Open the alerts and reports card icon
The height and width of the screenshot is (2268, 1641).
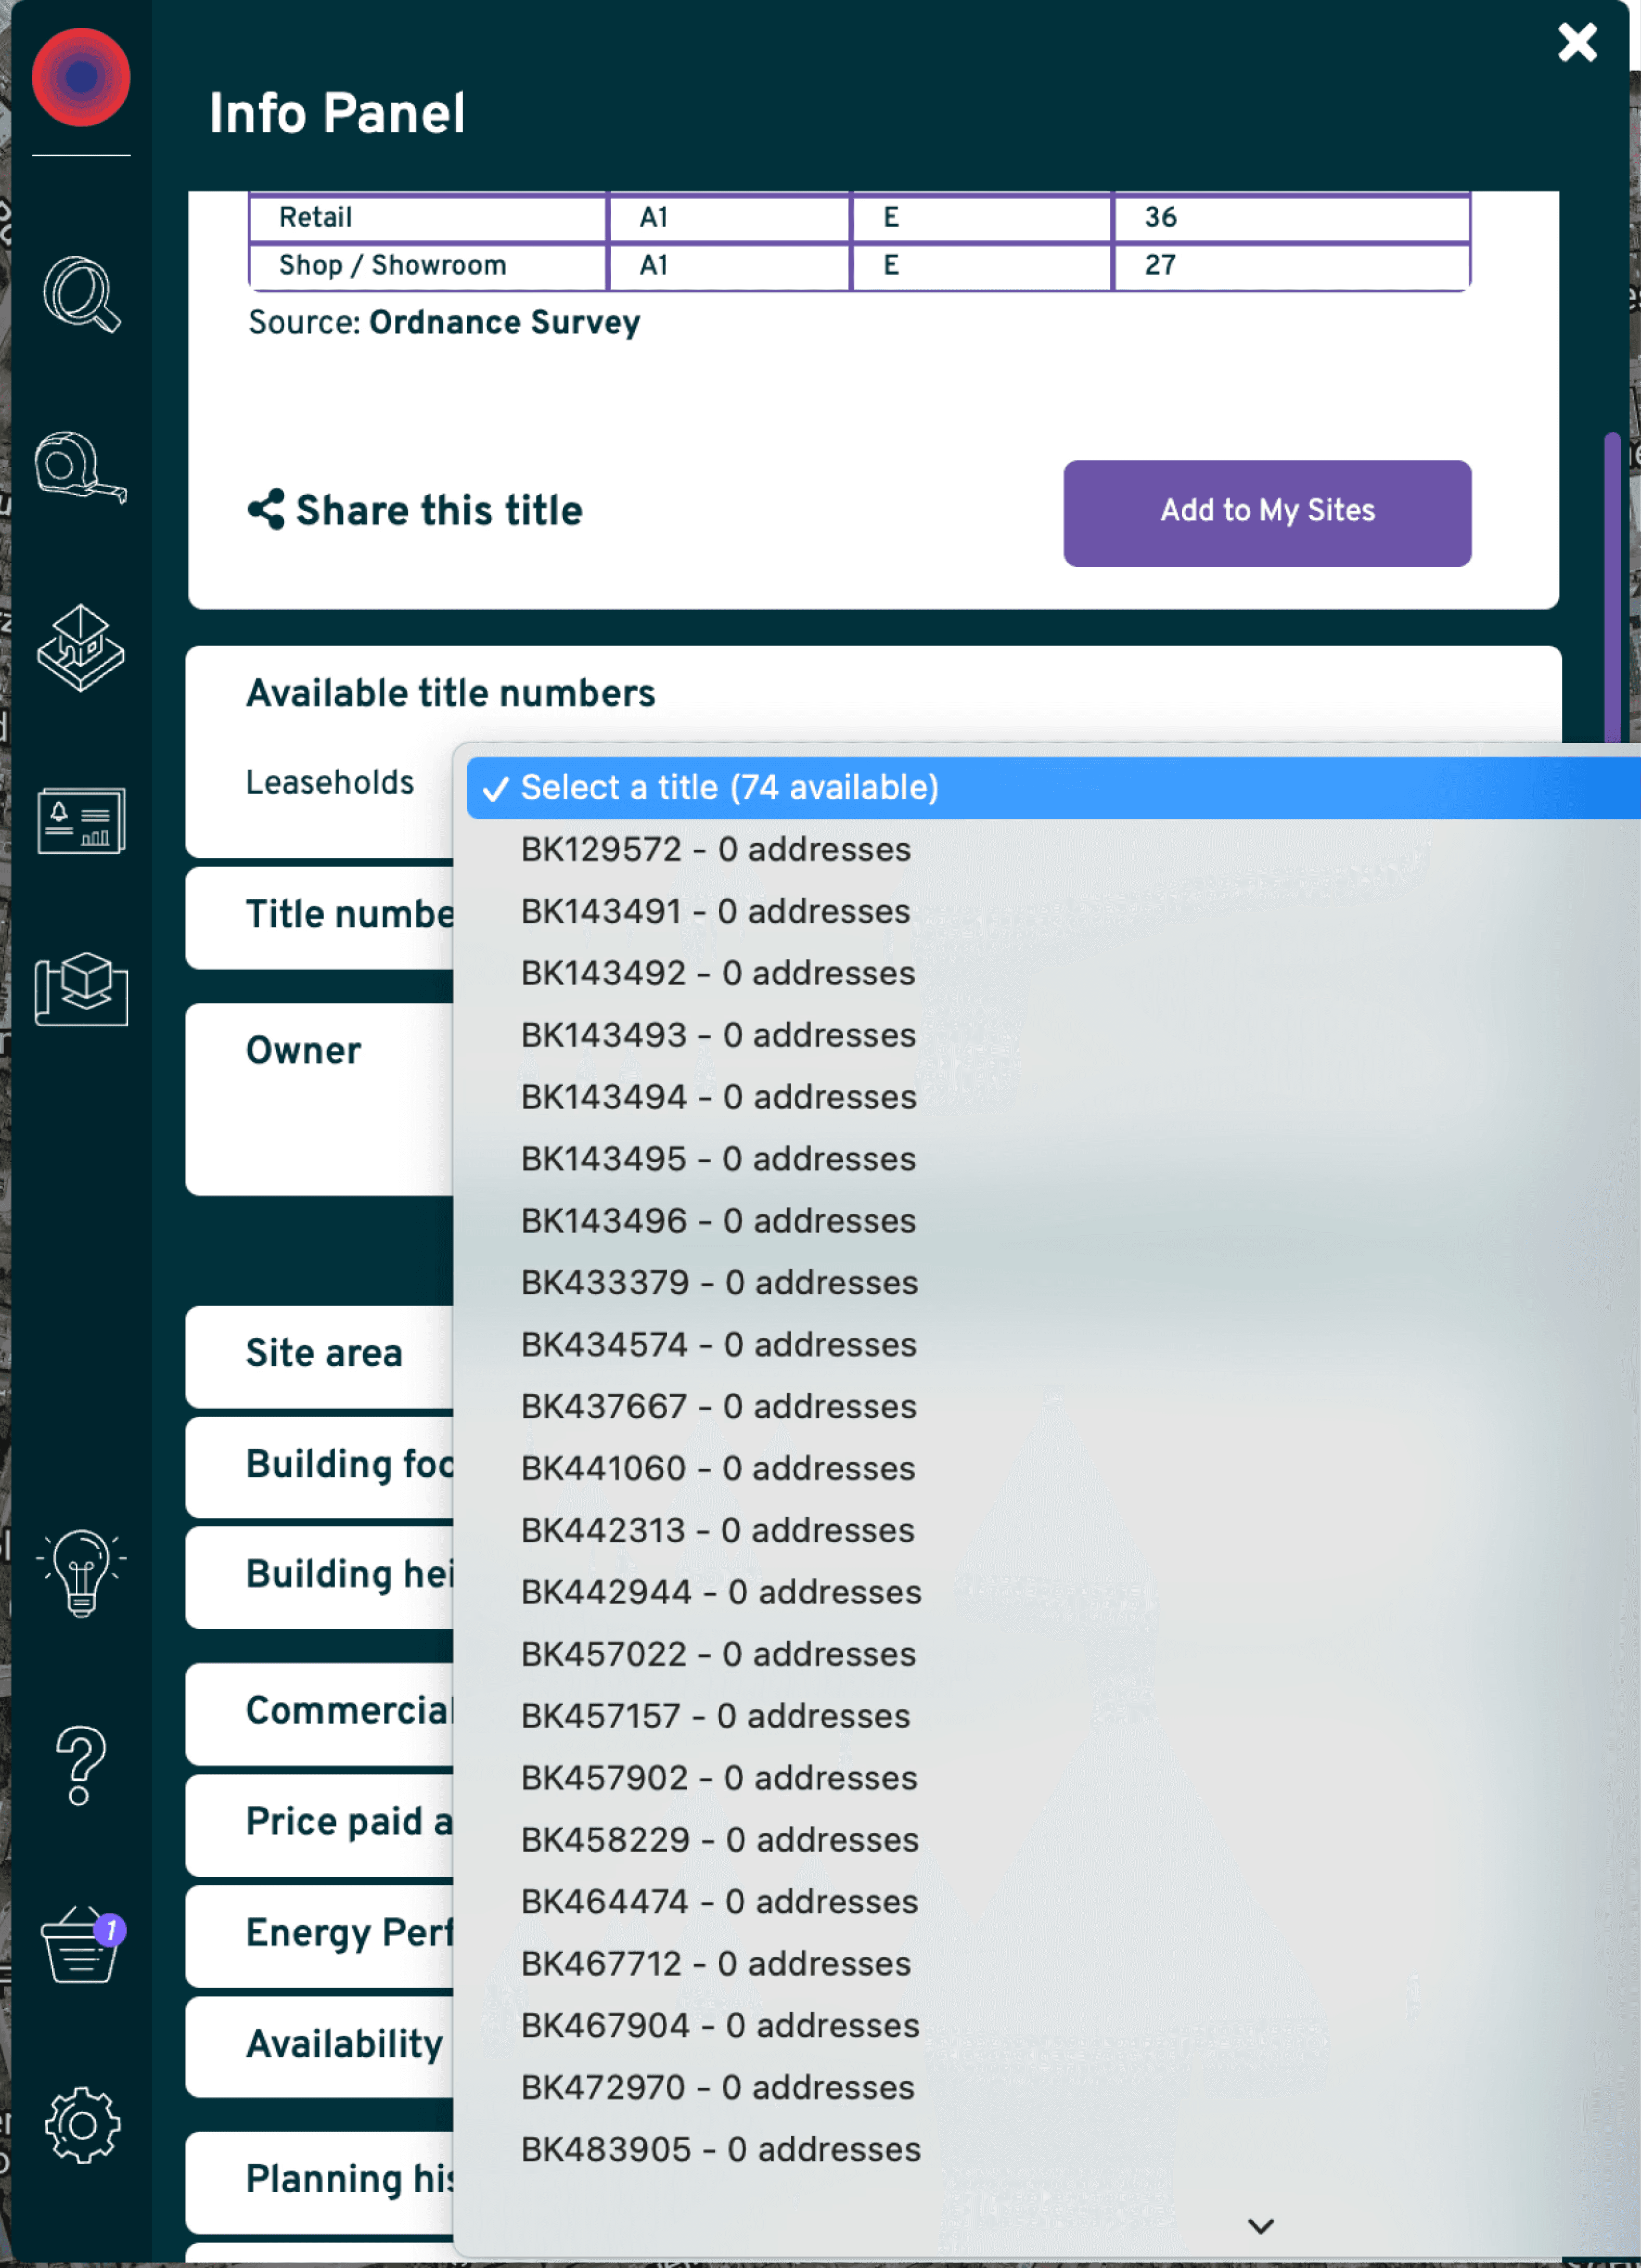pos(81,821)
